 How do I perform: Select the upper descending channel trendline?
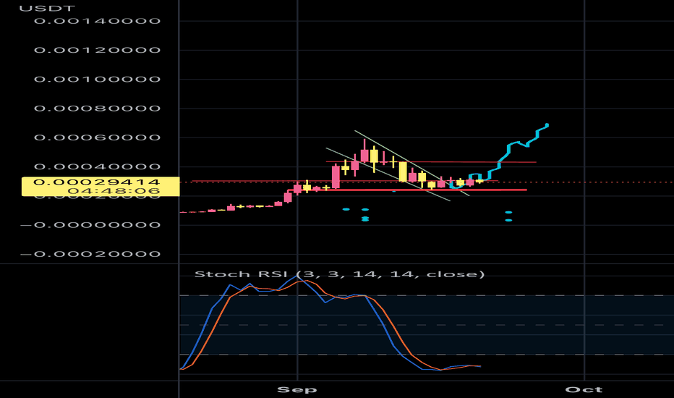click(411, 163)
